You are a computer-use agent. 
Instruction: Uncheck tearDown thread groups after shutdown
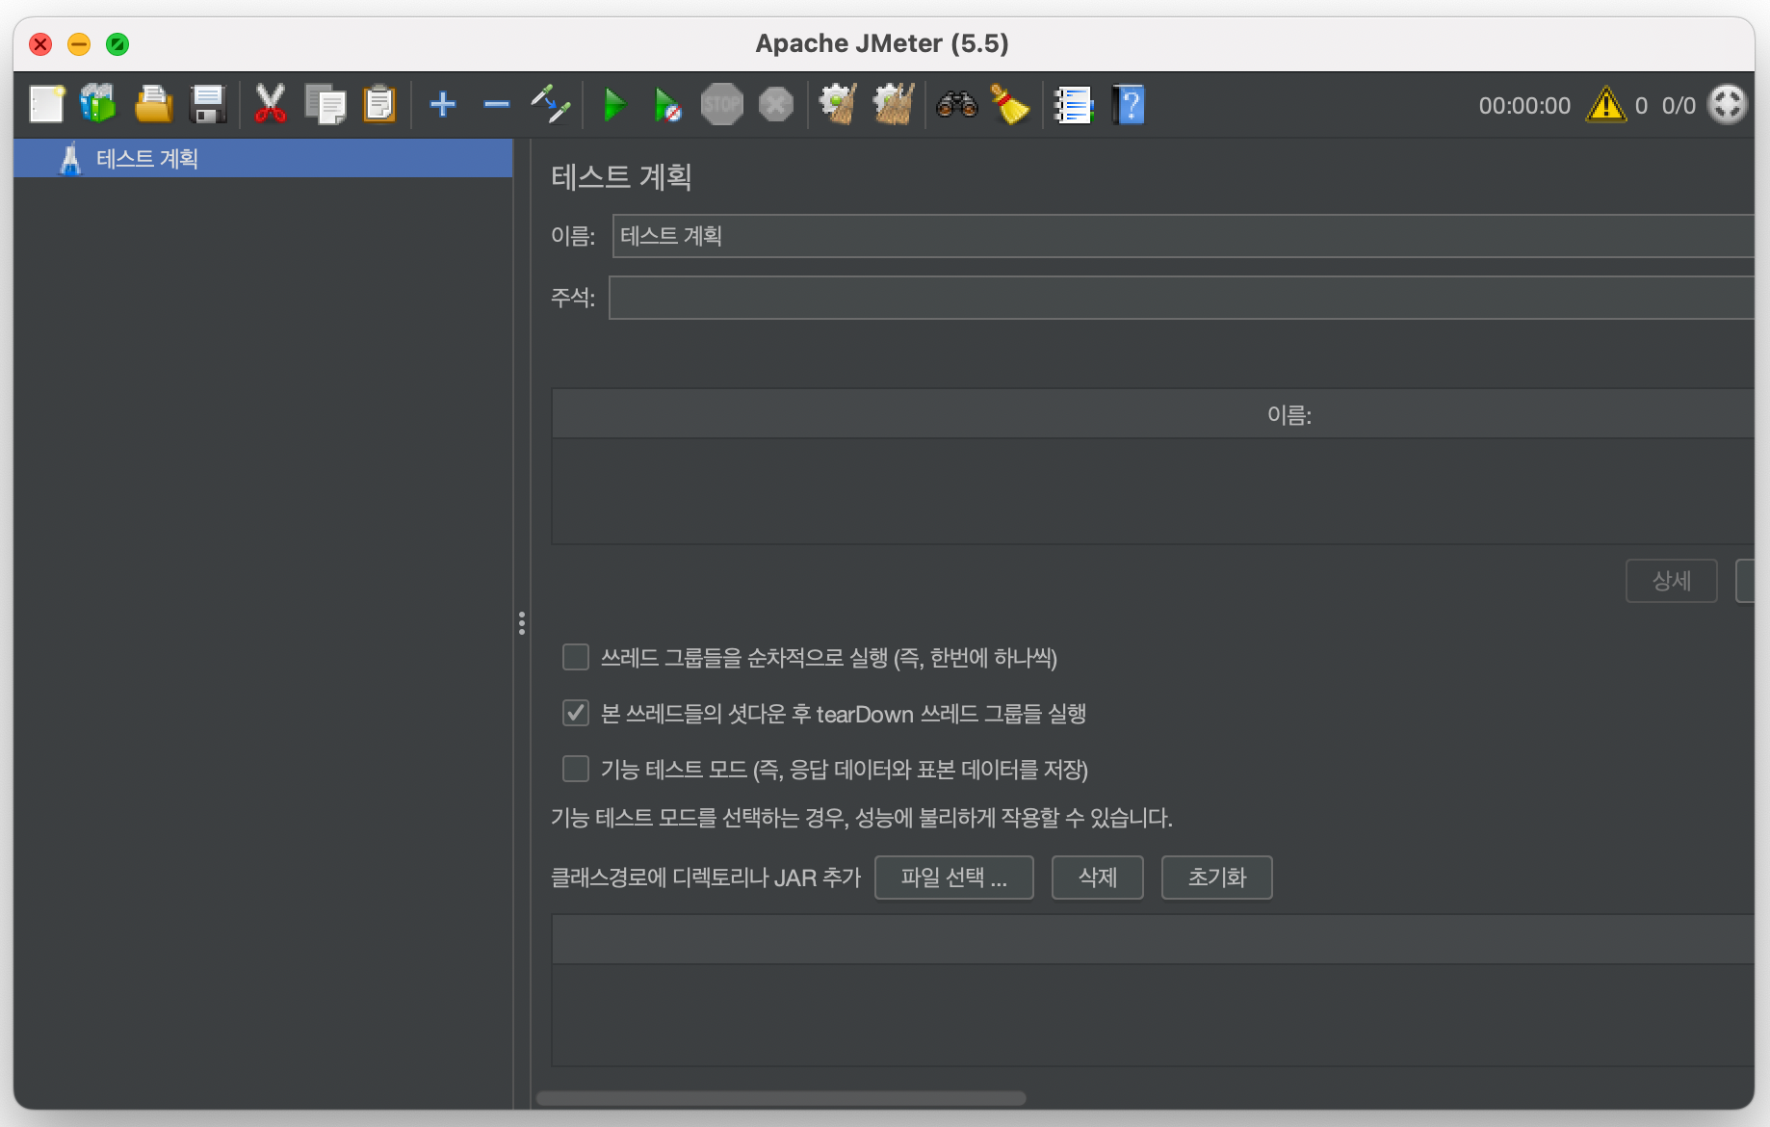[x=575, y=713]
